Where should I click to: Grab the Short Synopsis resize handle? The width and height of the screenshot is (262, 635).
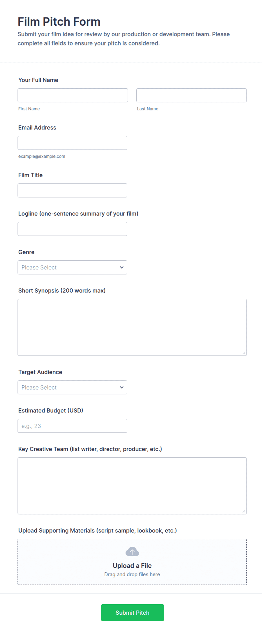(244, 353)
